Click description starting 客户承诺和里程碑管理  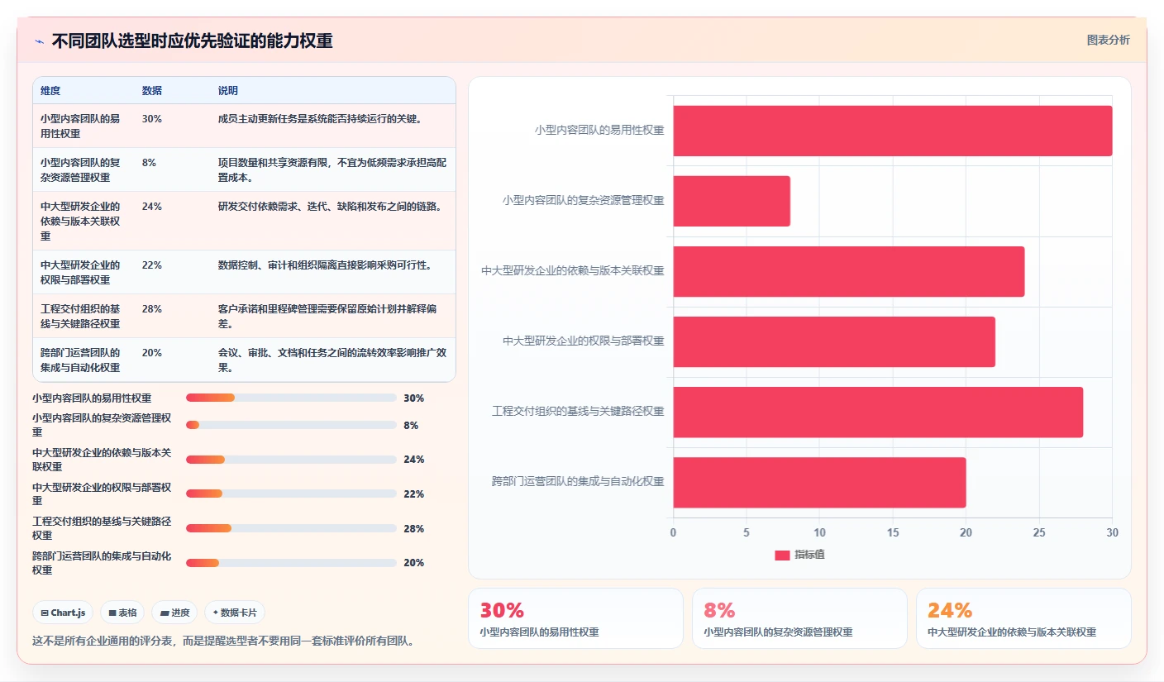(333, 316)
